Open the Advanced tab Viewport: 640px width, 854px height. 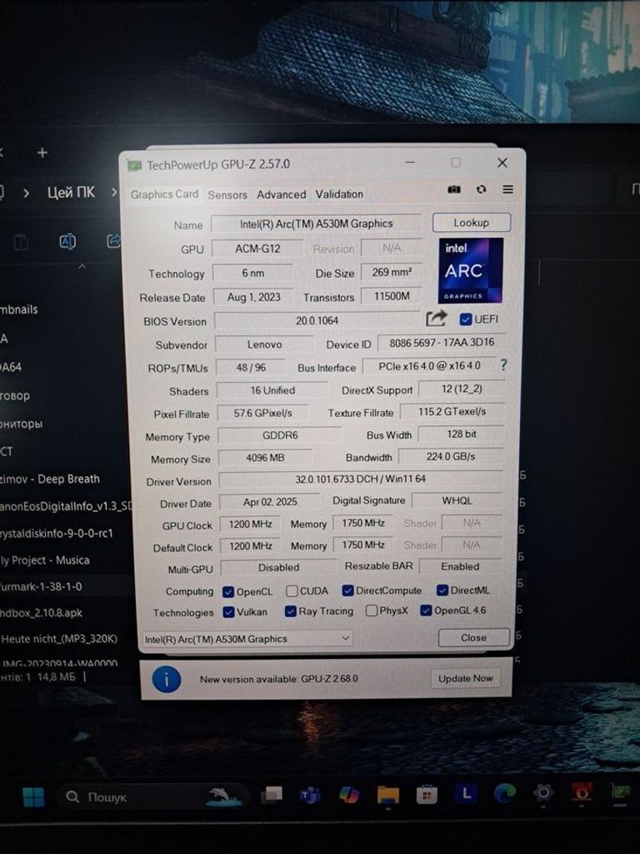click(x=281, y=194)
